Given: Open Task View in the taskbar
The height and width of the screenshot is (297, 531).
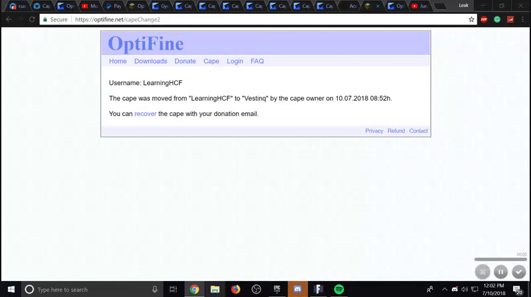Looking at the screenshot, I should click(x=173, y=289).
